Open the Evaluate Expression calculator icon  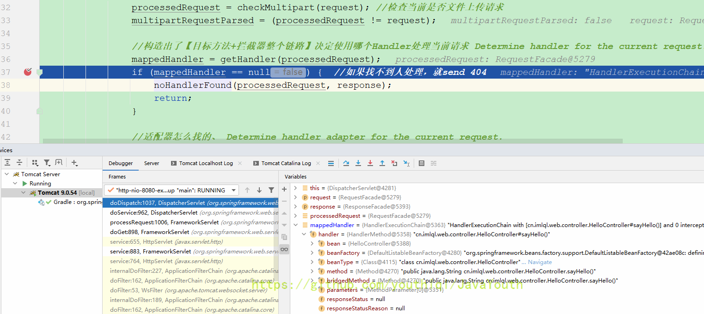422,163
